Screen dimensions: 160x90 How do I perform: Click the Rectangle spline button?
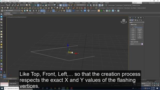click(140, 29)
